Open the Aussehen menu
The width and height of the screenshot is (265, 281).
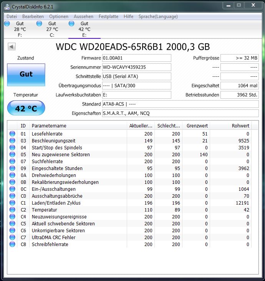pos(84,17)
